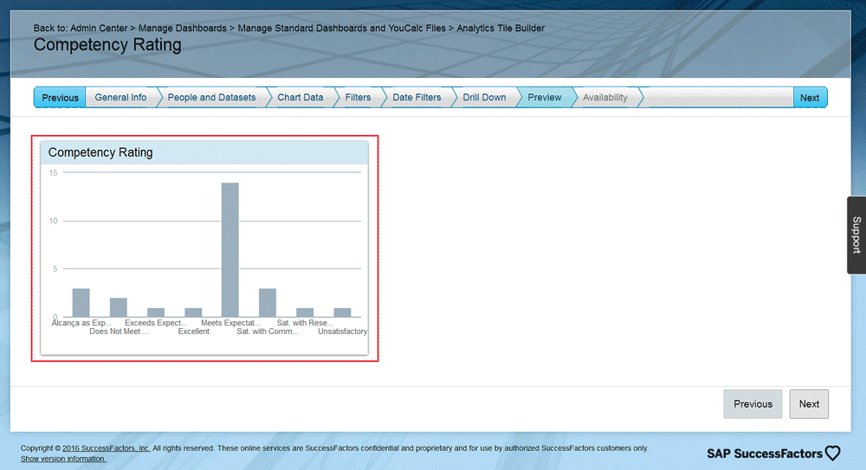This screenshot has width=866, height=470.
Task: Open the Manage Dashboards breadcrumb link
Action: click(183, 29)
